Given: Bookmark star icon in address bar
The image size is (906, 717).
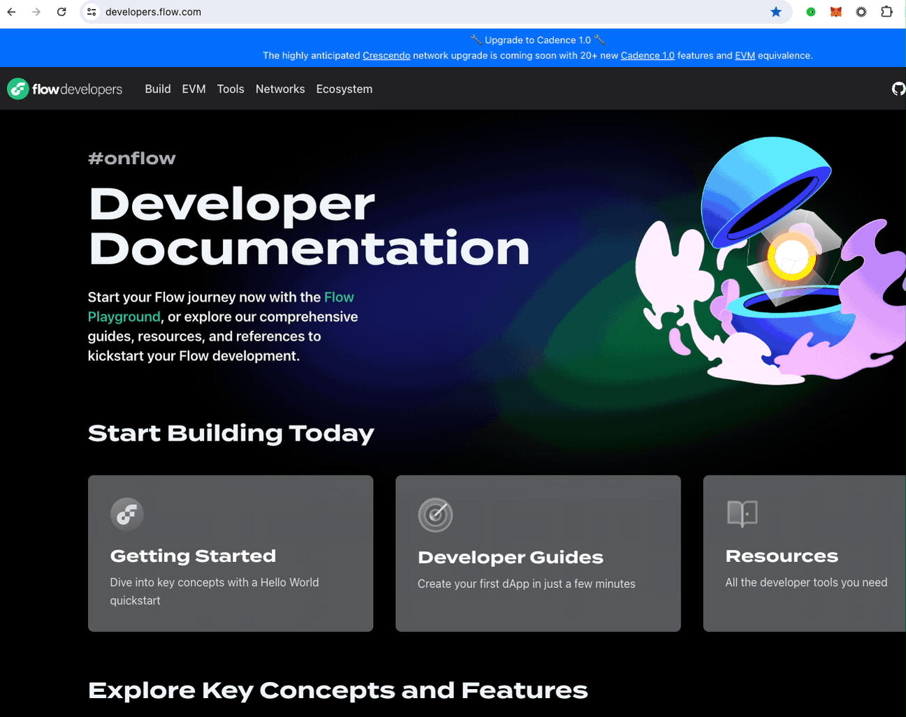Looking at the screenshot, I should click(x=775, y=12).
